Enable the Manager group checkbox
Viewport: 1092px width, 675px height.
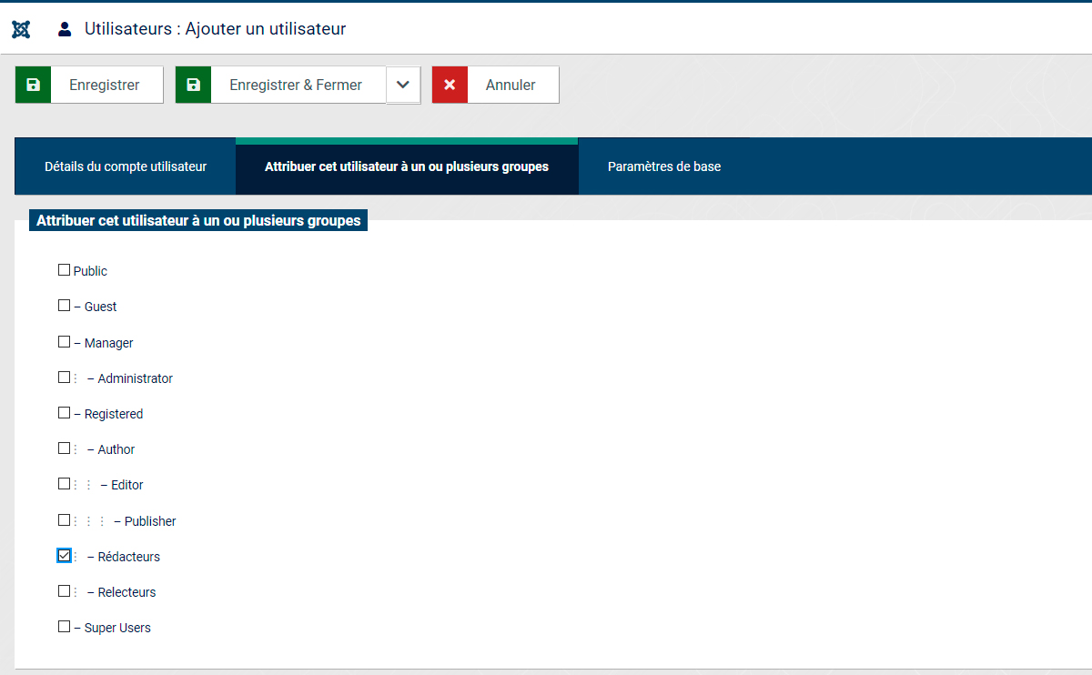pos(64,342)
